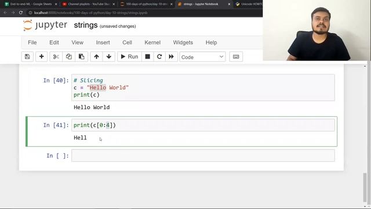Viewport: 371px width, 209px height.
Task: Click the Jupyter logo
Action: (45, 25)
